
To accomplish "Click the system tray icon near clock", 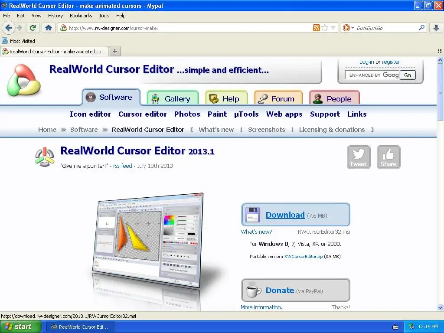I will [x=411, y=326].
